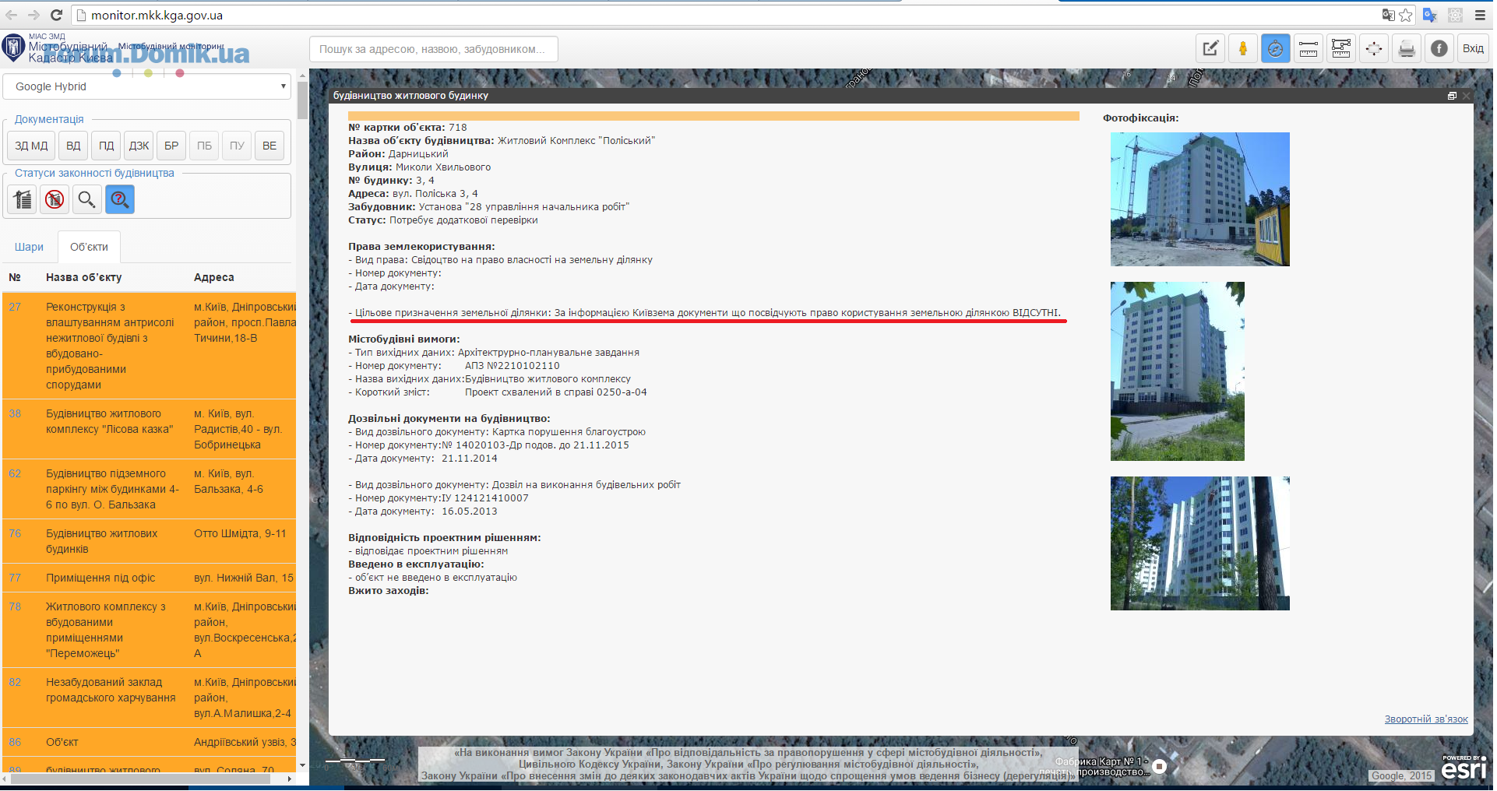Select the Приміщення під офіс row
The width and height of the screenshot is (1497, 791).
coord(150,578)
